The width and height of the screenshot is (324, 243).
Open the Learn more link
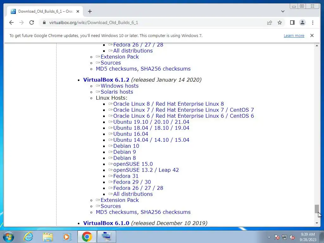click(294, 35)
